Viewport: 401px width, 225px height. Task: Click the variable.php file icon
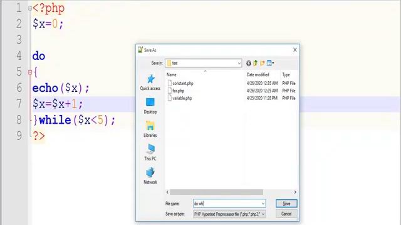(170, 98)
